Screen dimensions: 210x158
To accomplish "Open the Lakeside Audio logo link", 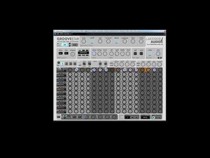I will 154,41.
